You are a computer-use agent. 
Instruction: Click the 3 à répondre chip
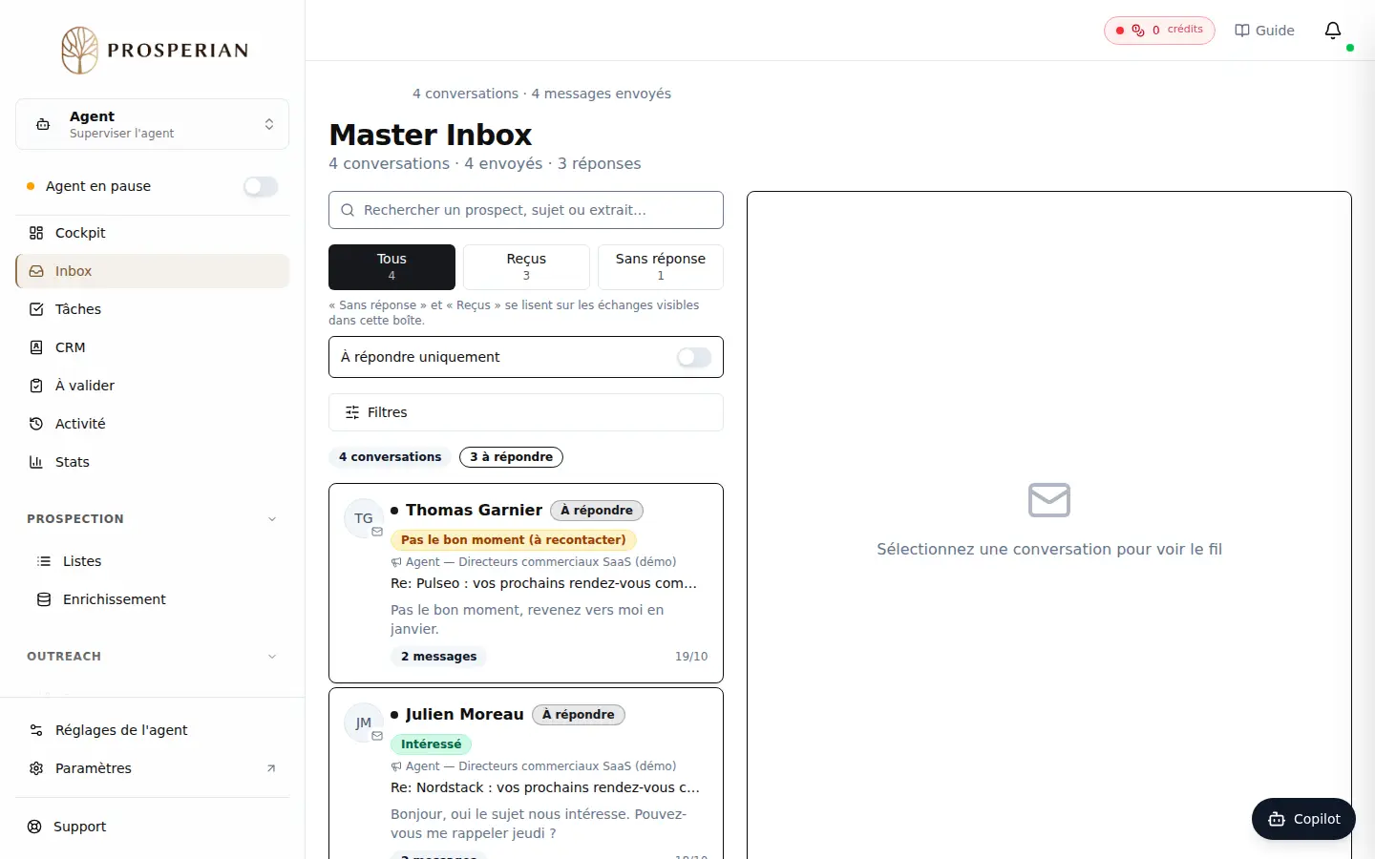pyautogui.click(x=511, y=457)
